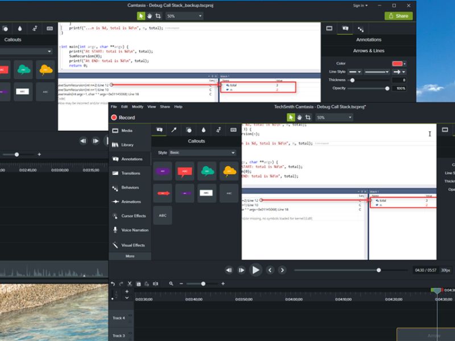Viewport: 455px width, 341px height.
Task: Go to previous marker with left chevron
Action: pyautogui.click(x=270, y=271)
